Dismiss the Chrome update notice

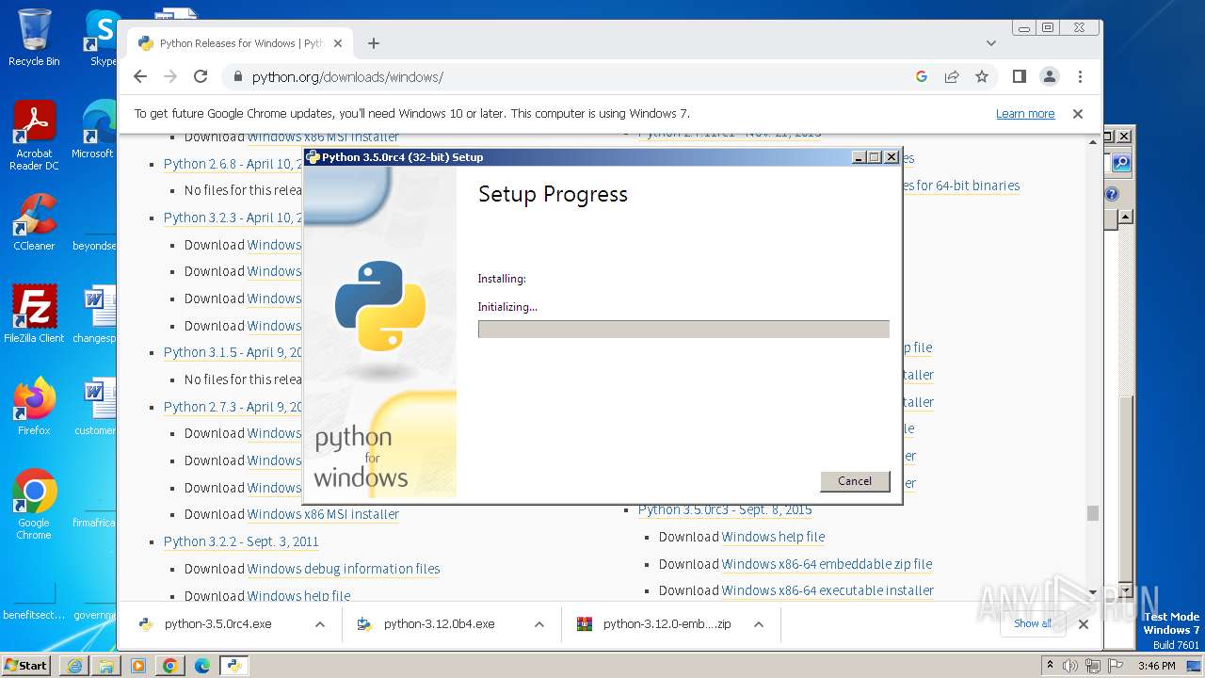tap(1078, 114)
